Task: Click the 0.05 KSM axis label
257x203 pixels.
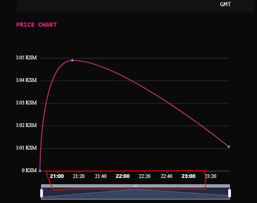Action: [x=26, y=58]
